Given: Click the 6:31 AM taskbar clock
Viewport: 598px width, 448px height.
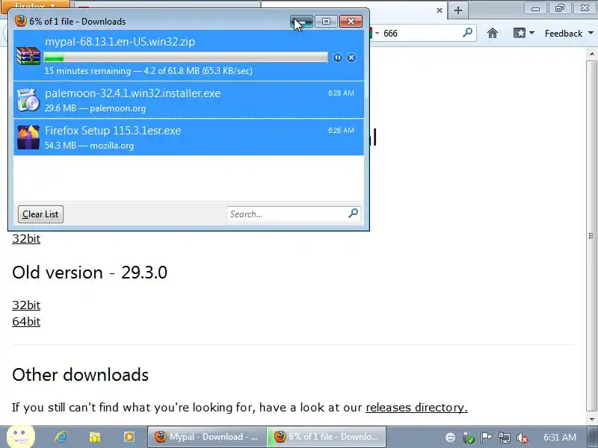Looking at the screenshot, I should click(x=559, y=438).
